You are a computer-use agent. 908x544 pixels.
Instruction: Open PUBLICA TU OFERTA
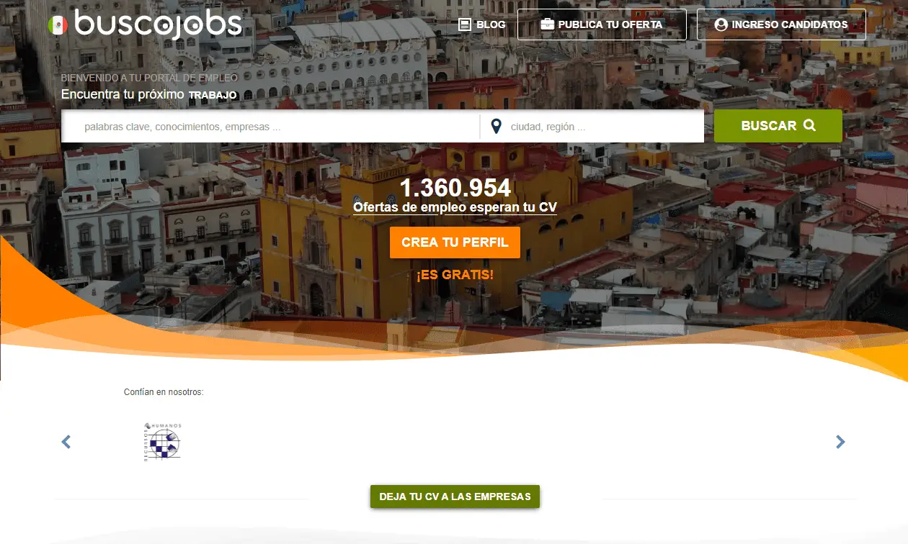pos(602,24)
